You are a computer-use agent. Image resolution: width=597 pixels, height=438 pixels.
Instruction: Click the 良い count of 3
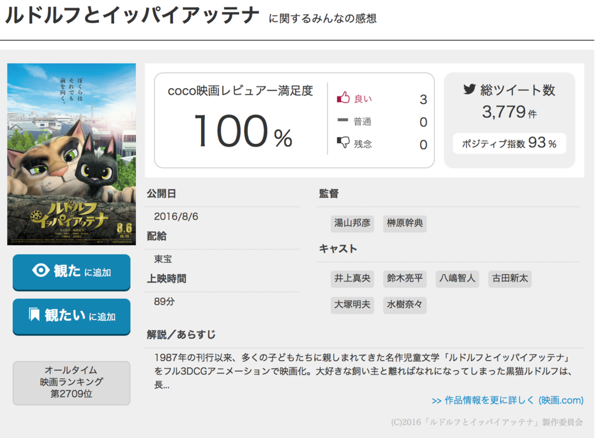coord(423,100)
